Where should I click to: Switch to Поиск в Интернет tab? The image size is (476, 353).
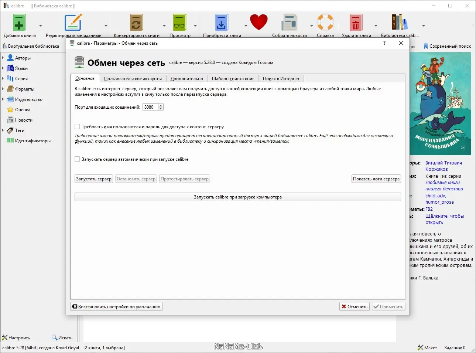[281, 79]
